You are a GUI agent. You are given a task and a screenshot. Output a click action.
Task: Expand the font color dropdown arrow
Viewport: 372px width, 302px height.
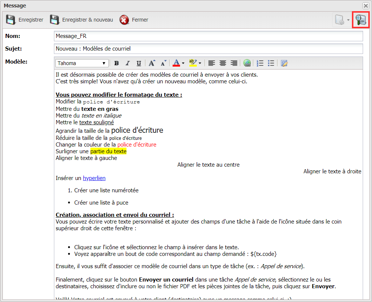click(x=183, y=63)
